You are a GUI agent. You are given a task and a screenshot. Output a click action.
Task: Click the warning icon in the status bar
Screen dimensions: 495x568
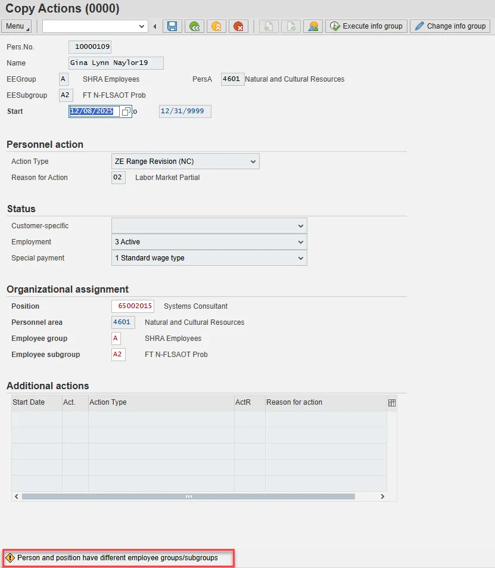pos(10,558)
